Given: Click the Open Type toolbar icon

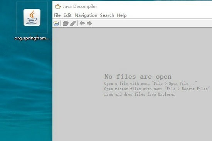Looking at the screenshot, I should (66, 23).
